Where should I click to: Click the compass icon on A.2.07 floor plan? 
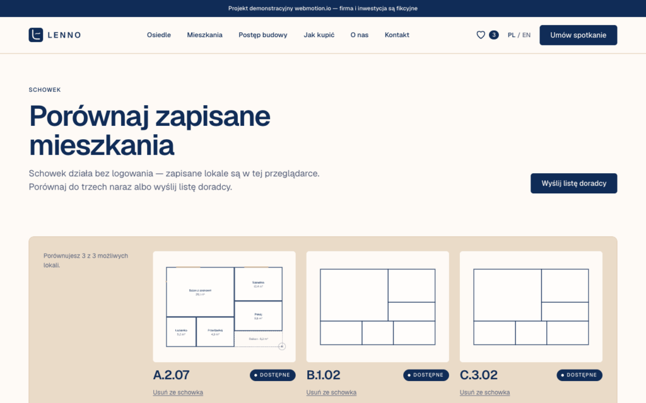[282, 347]
